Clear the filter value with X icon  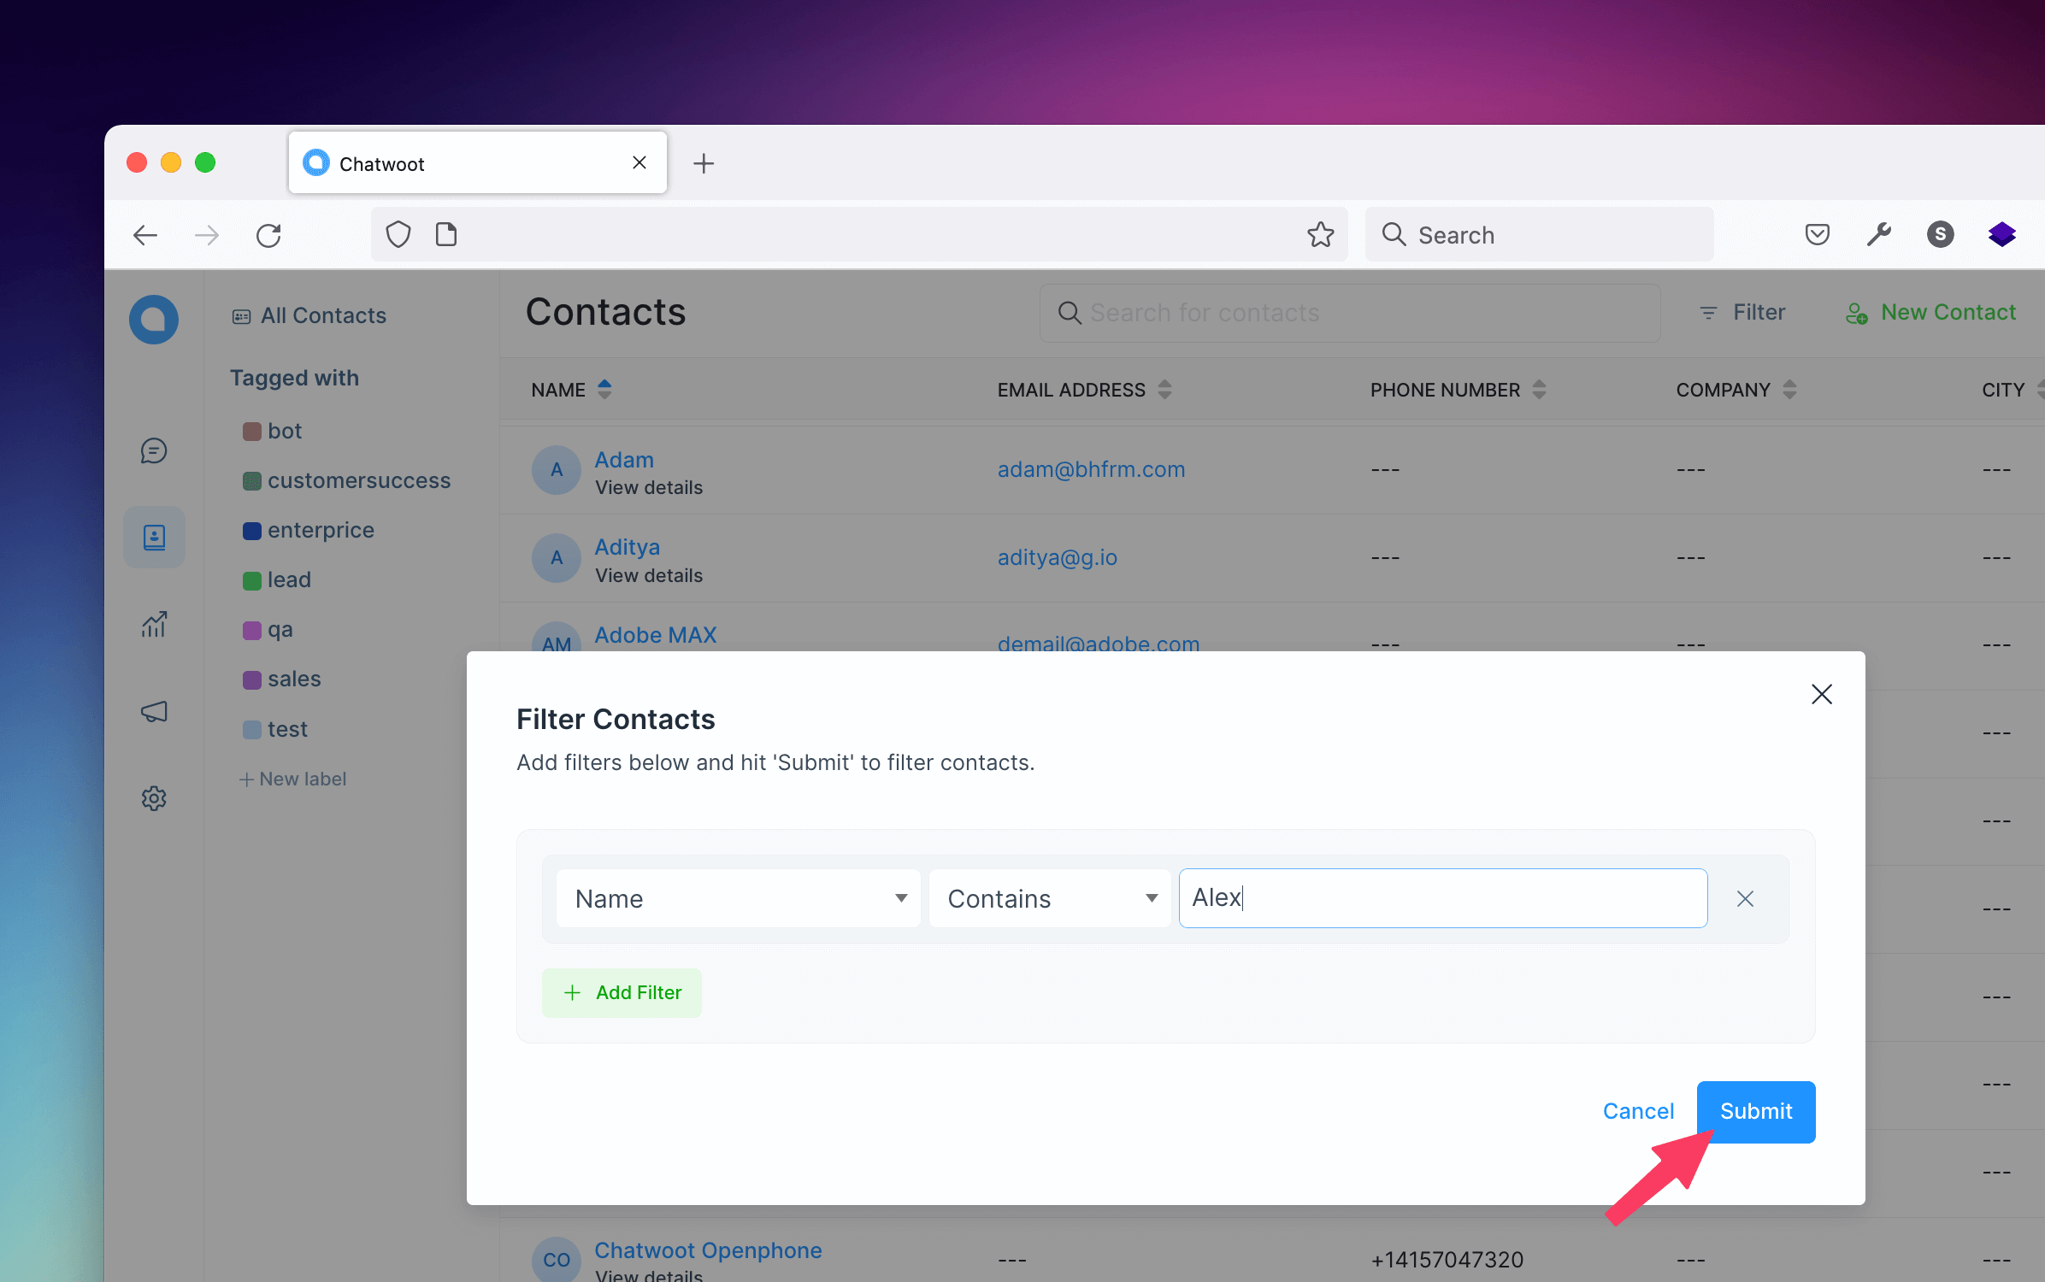(1743, 898)
